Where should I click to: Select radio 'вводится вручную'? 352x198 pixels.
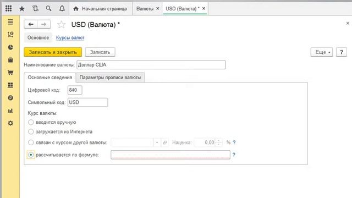point(31,122)
